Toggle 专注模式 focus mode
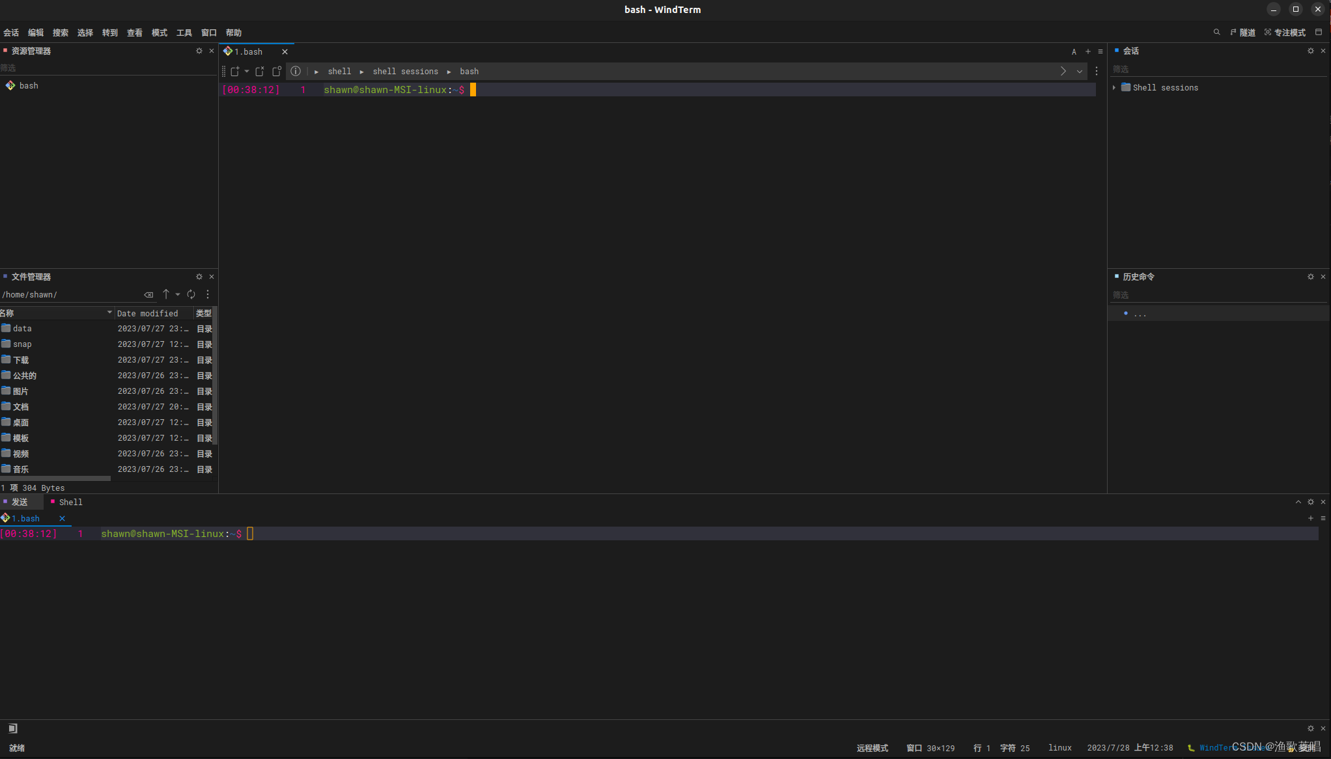Viewport: 1331px width, 759px height. pyautogui.click(x=1285, y=33)
